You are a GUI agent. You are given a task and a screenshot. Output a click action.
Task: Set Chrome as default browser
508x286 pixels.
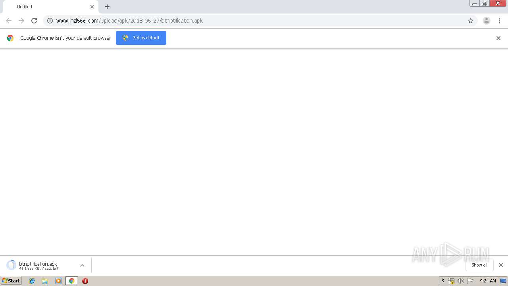tap(141, 38)
